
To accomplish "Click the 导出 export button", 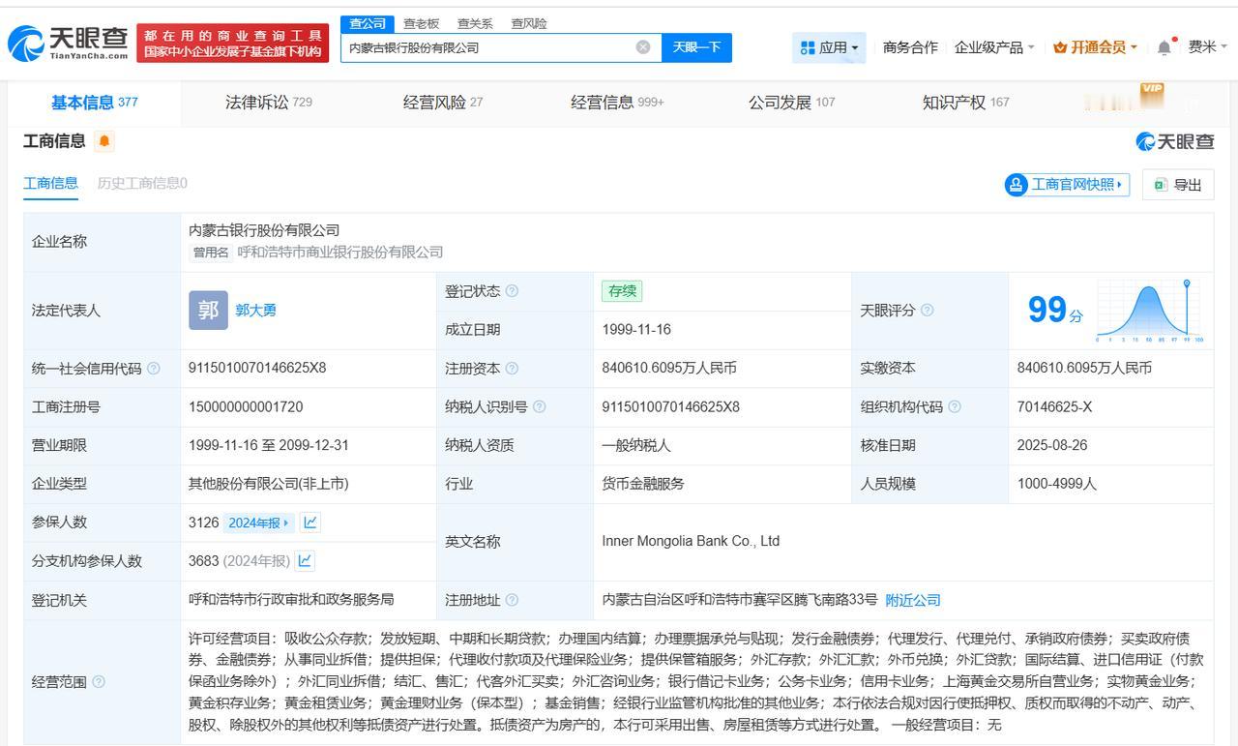I will (x=1178, y=185).
